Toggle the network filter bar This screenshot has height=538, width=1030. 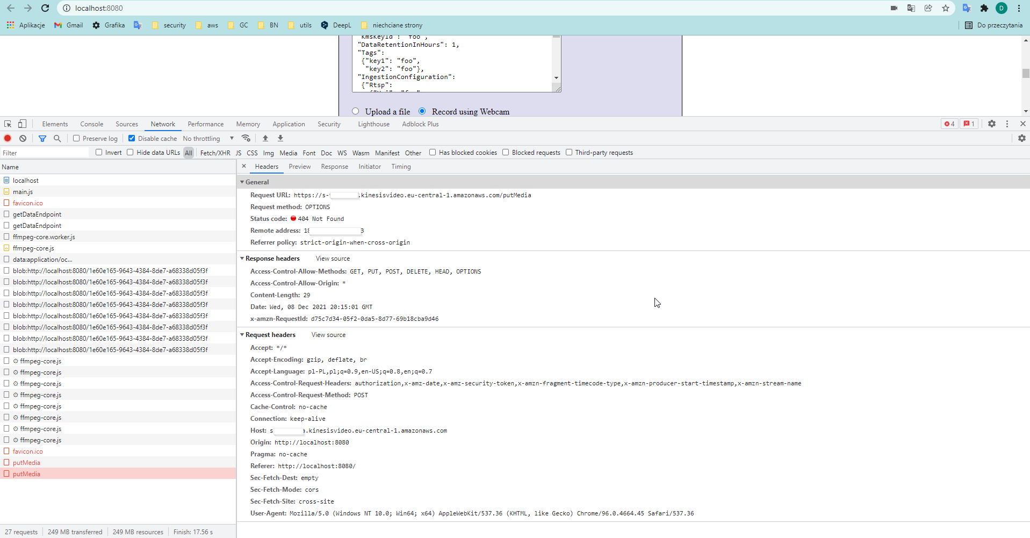(42, 138)
